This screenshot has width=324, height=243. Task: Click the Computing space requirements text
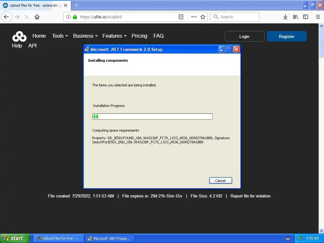click(x=115, y=130)
